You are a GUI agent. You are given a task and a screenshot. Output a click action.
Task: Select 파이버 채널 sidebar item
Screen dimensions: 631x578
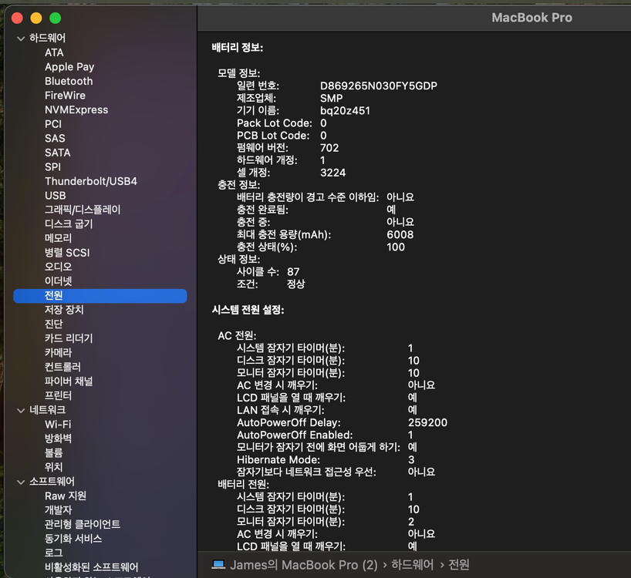69,381
